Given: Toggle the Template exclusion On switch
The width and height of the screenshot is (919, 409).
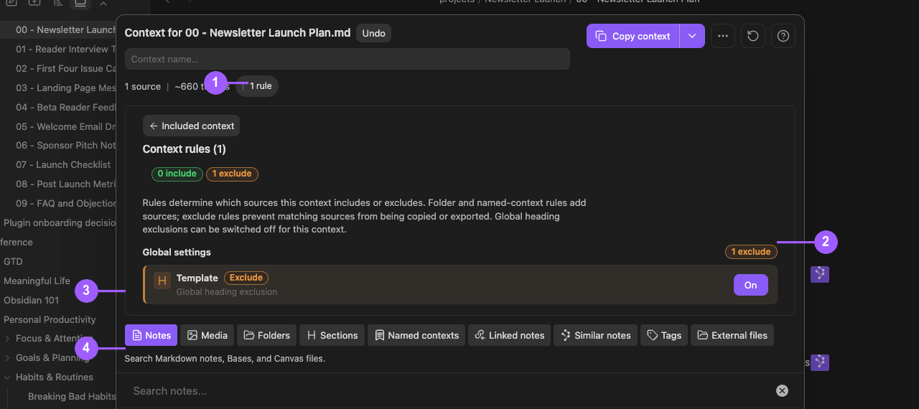Looking at the screenshot, I should point(750,285).
